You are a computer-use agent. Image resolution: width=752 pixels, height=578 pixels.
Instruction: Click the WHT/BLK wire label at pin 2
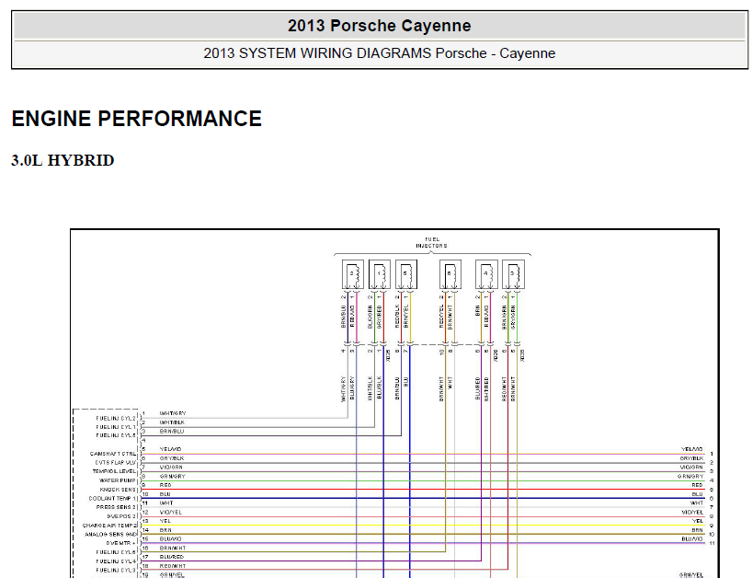pos(172,422)
